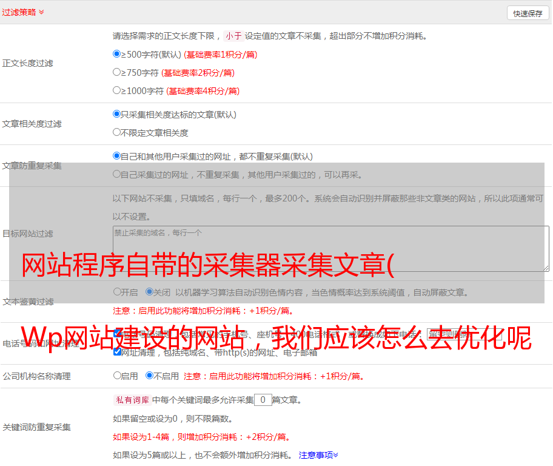Click the 如果设为1-4篇 red notice text
This screenshot has width=553, height=466.
[x=203, y=437]
